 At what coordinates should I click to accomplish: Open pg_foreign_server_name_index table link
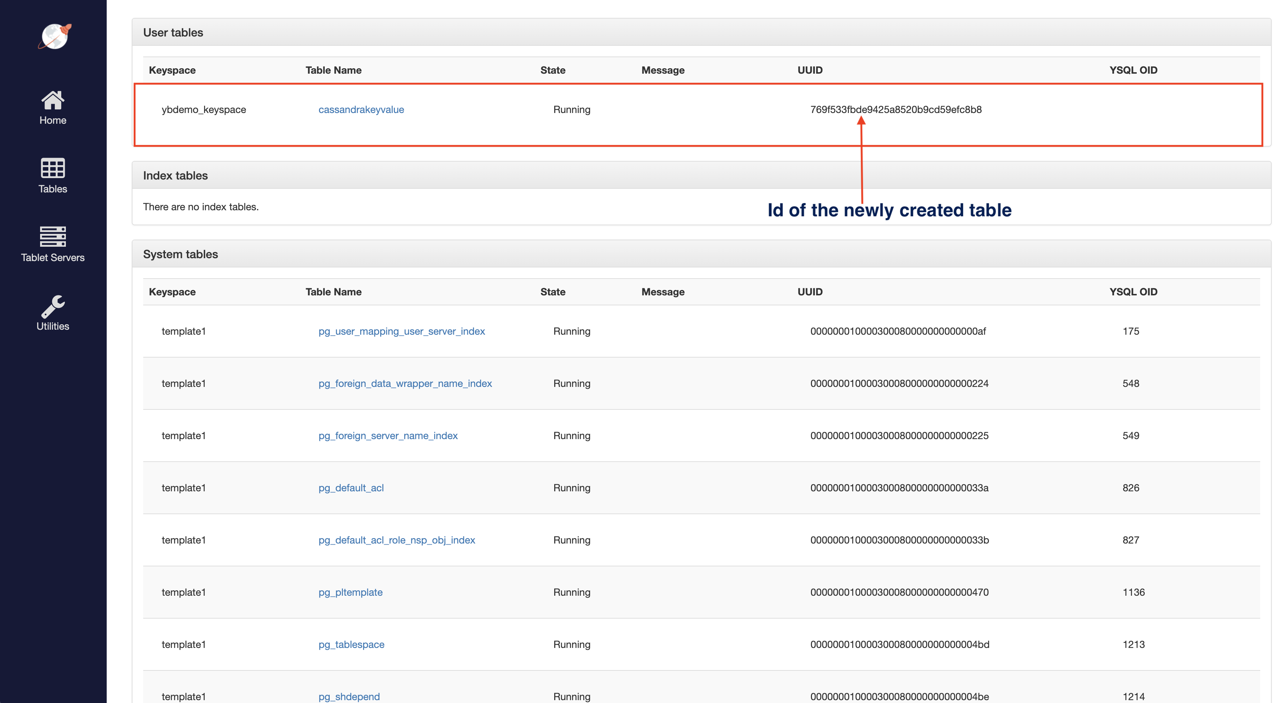[x=388, y=436]
